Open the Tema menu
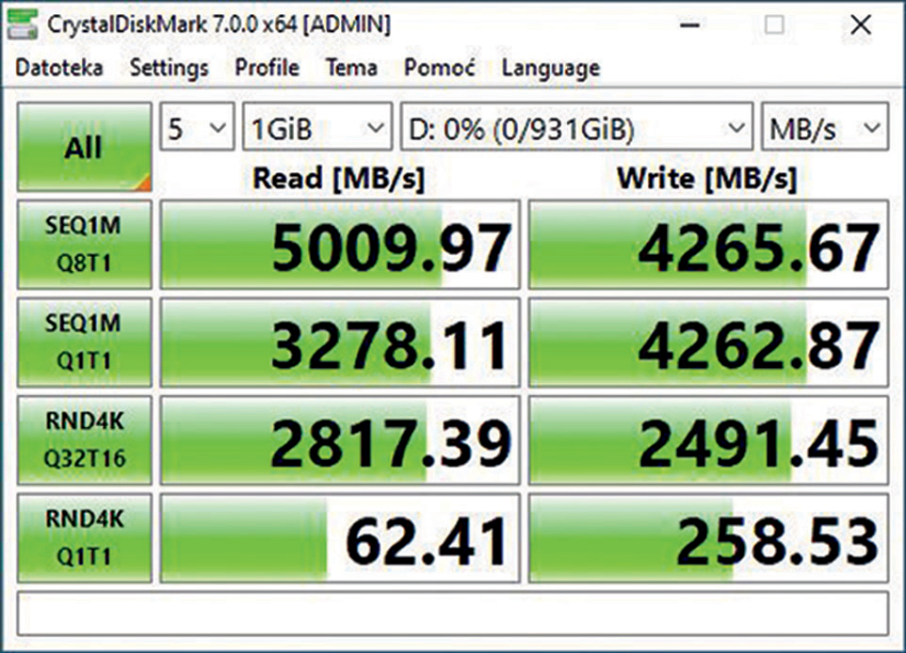906x653 pixels. (x=351, y=68)
